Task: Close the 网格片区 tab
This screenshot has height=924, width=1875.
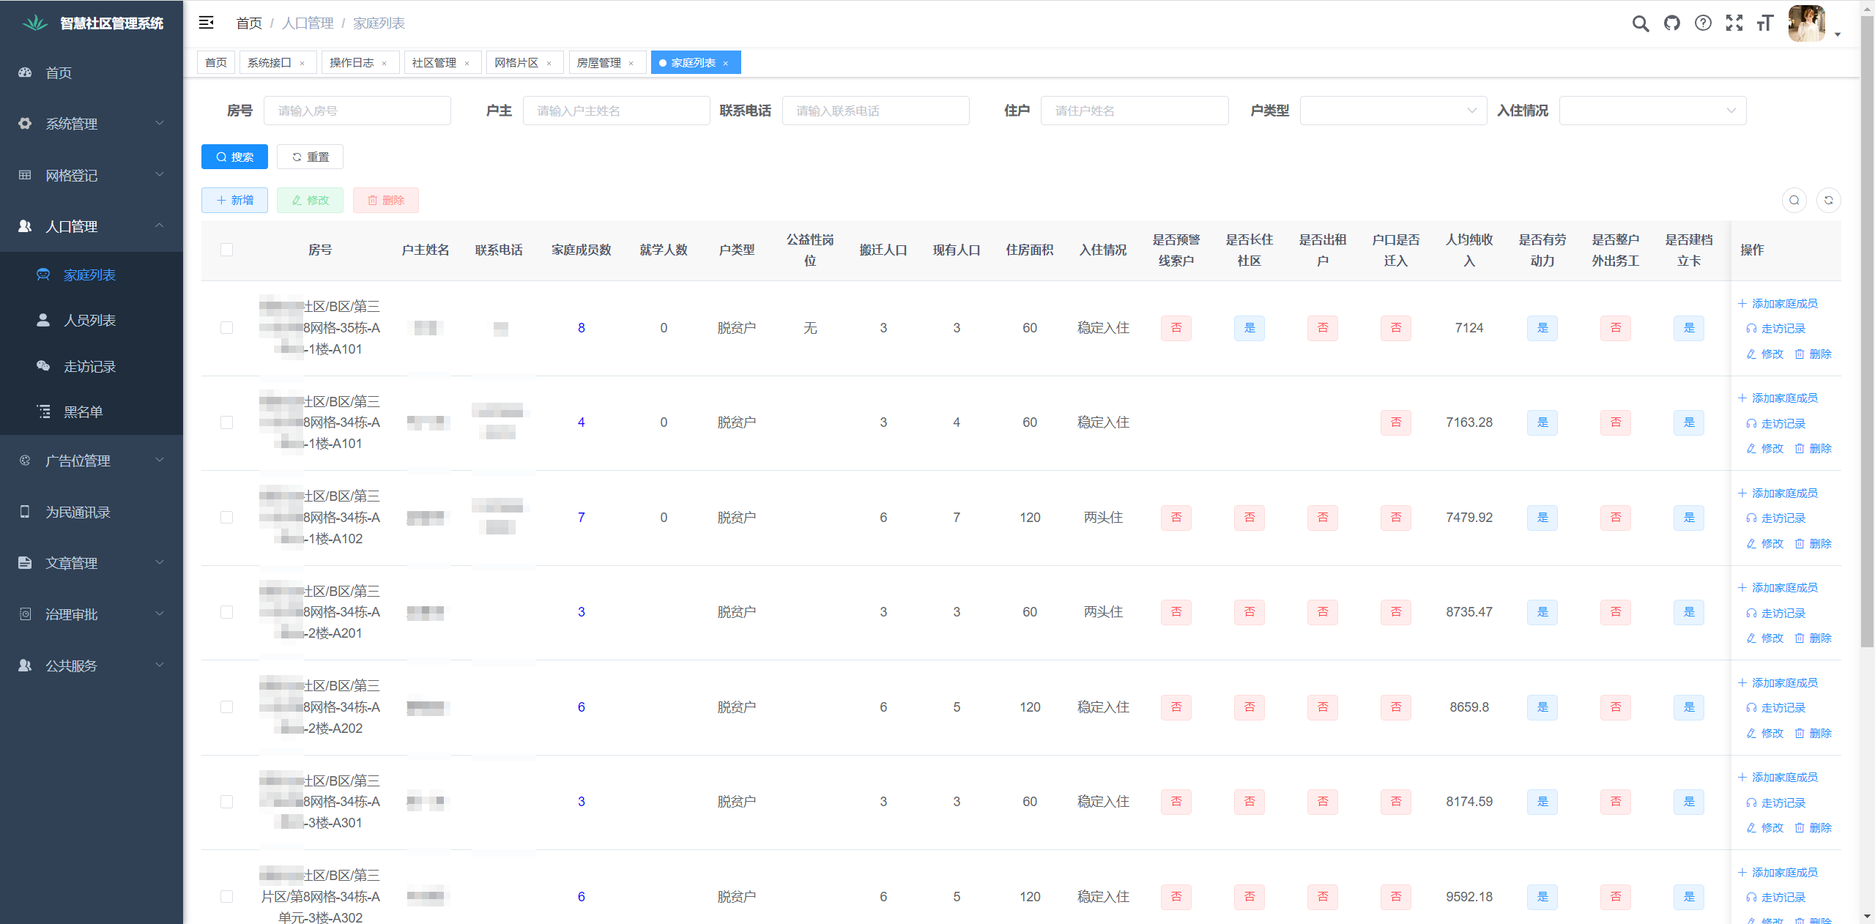Action: (x=549, y=63)
